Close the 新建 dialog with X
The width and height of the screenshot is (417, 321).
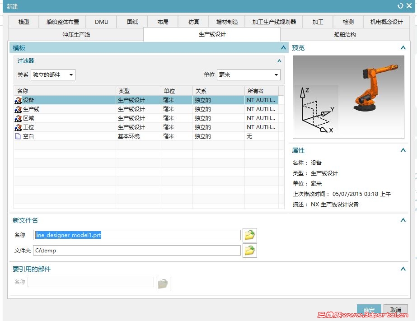(x=409, y=6)
